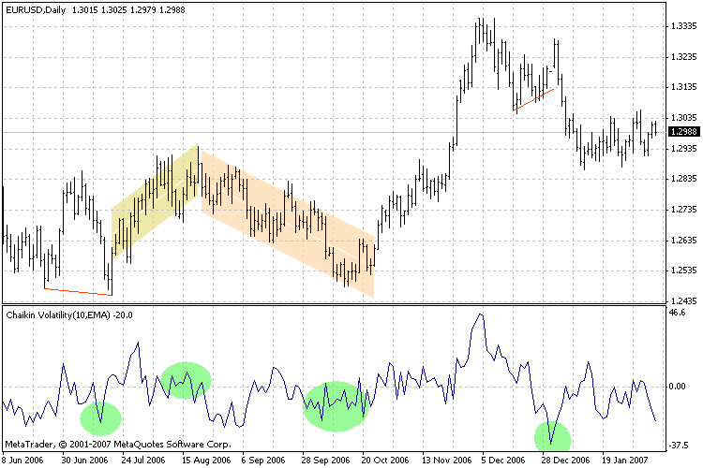Click the -37.5 indicator scale value
Viewport: 703px width, 468px height.
pos(679,446)
